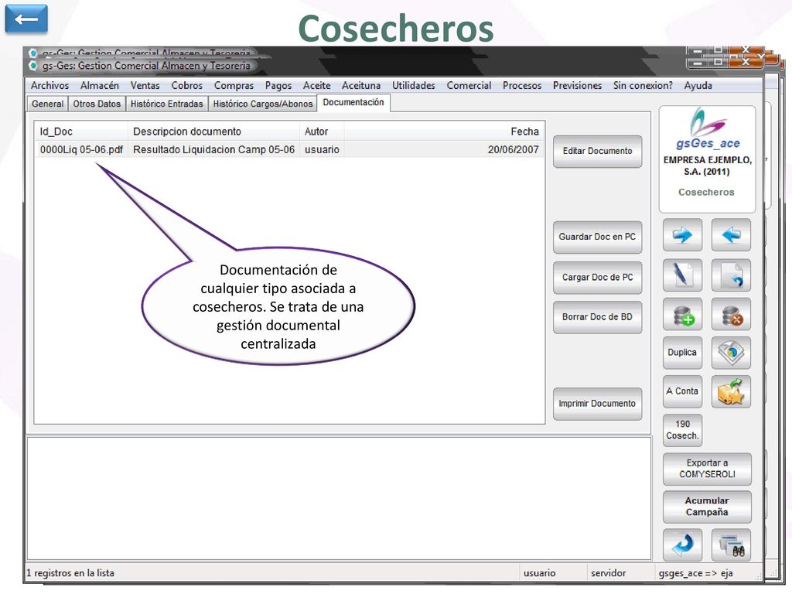Image resolution: width=792 pixels, height=594 pixels.
Task: Add record with database plus icon
Action: 682,314
